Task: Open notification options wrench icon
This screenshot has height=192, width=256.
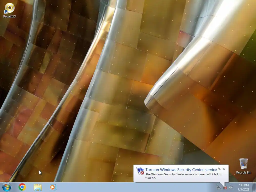Action: [x=219, y=169]
